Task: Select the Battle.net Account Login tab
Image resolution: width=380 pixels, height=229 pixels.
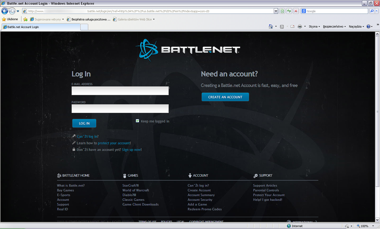Action: [x=41, y=27]
